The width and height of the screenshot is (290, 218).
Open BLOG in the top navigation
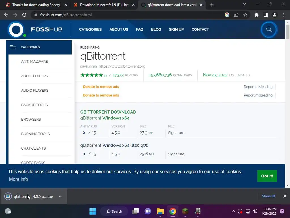156,30
